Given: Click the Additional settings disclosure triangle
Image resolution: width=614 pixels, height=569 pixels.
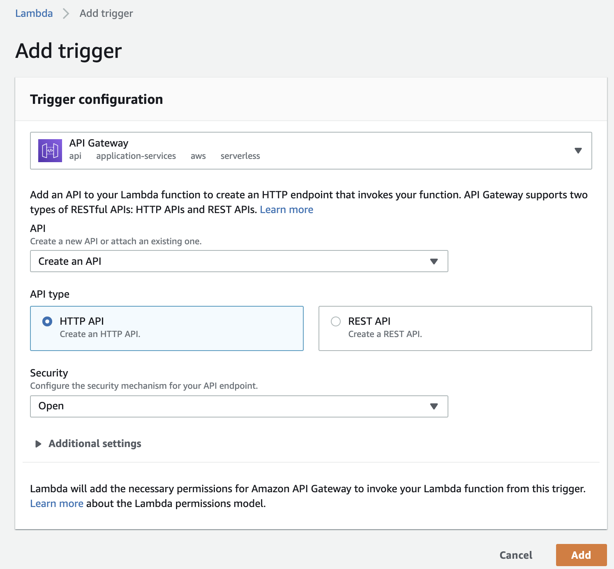Looking at the screenshot, I should [x=38, y=444].
